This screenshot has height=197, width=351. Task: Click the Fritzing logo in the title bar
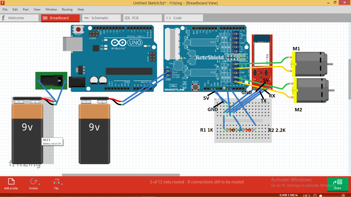[x=3, y=3]
